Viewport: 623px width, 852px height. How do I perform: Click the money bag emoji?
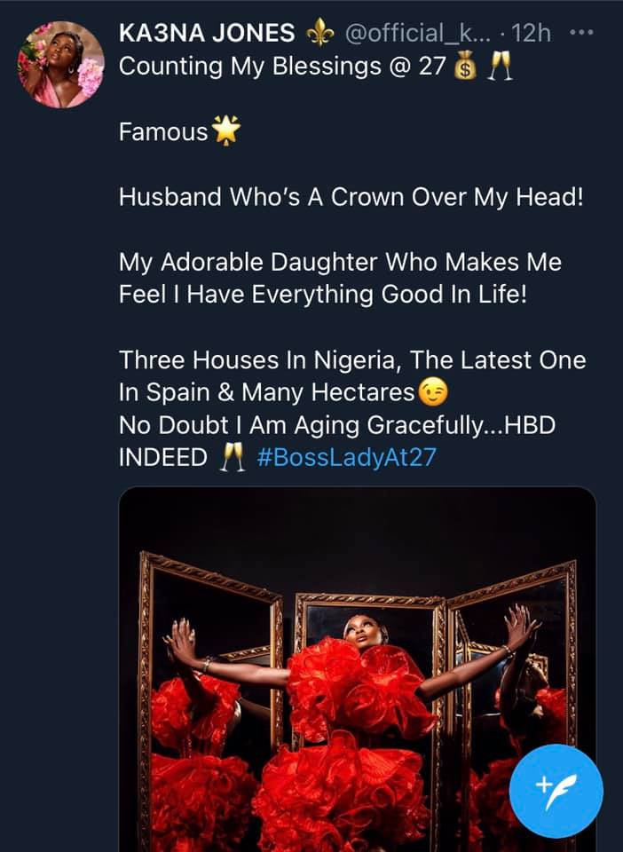pyautogui.click(x=465, y=67)
